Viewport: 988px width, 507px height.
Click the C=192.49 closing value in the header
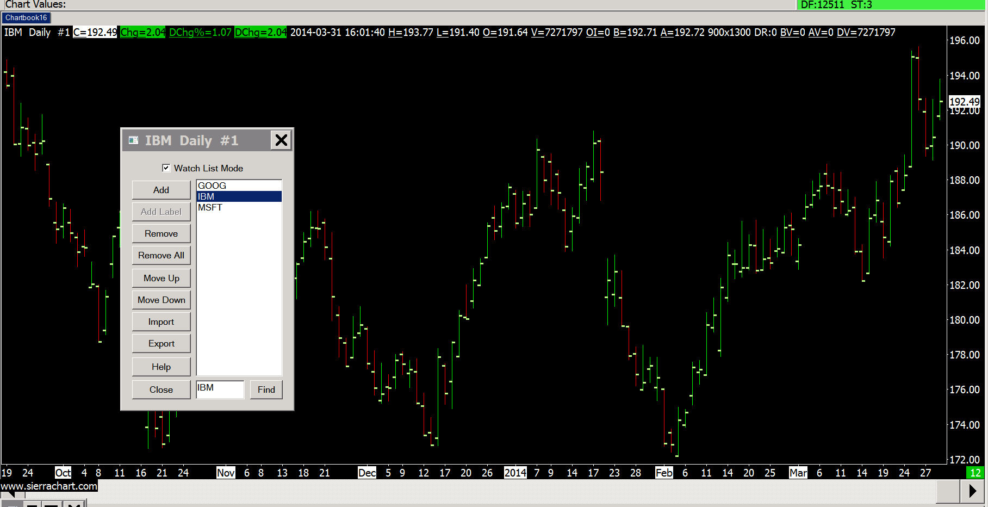coord(95,32)
